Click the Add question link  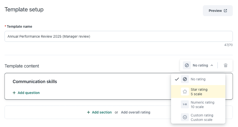(x=29, y=93)
